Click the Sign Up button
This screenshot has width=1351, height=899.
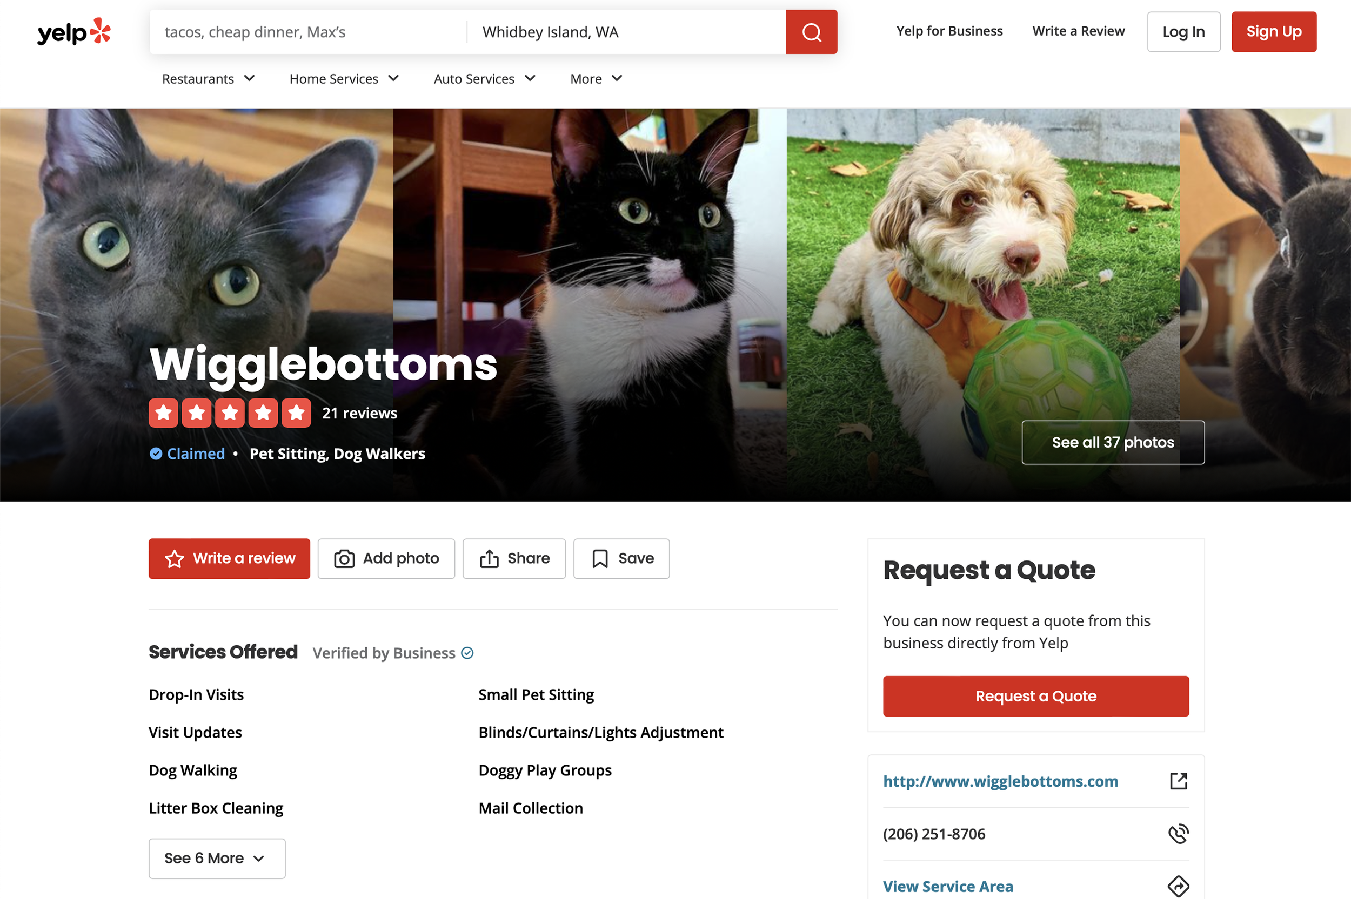coord(1274,31)
